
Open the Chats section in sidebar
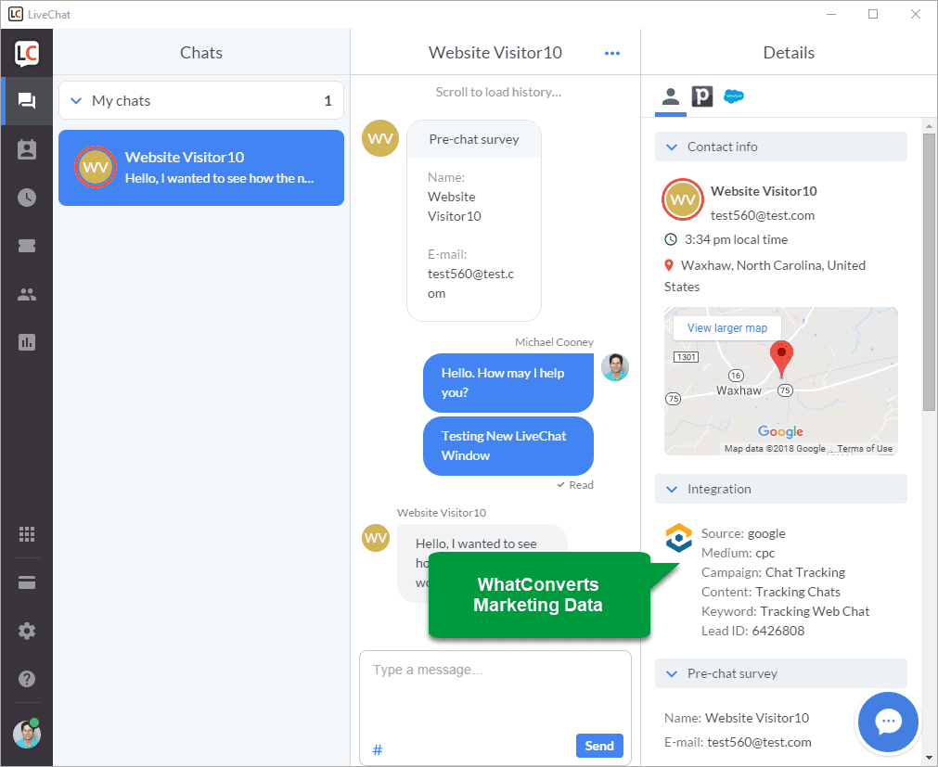(27, 100)
